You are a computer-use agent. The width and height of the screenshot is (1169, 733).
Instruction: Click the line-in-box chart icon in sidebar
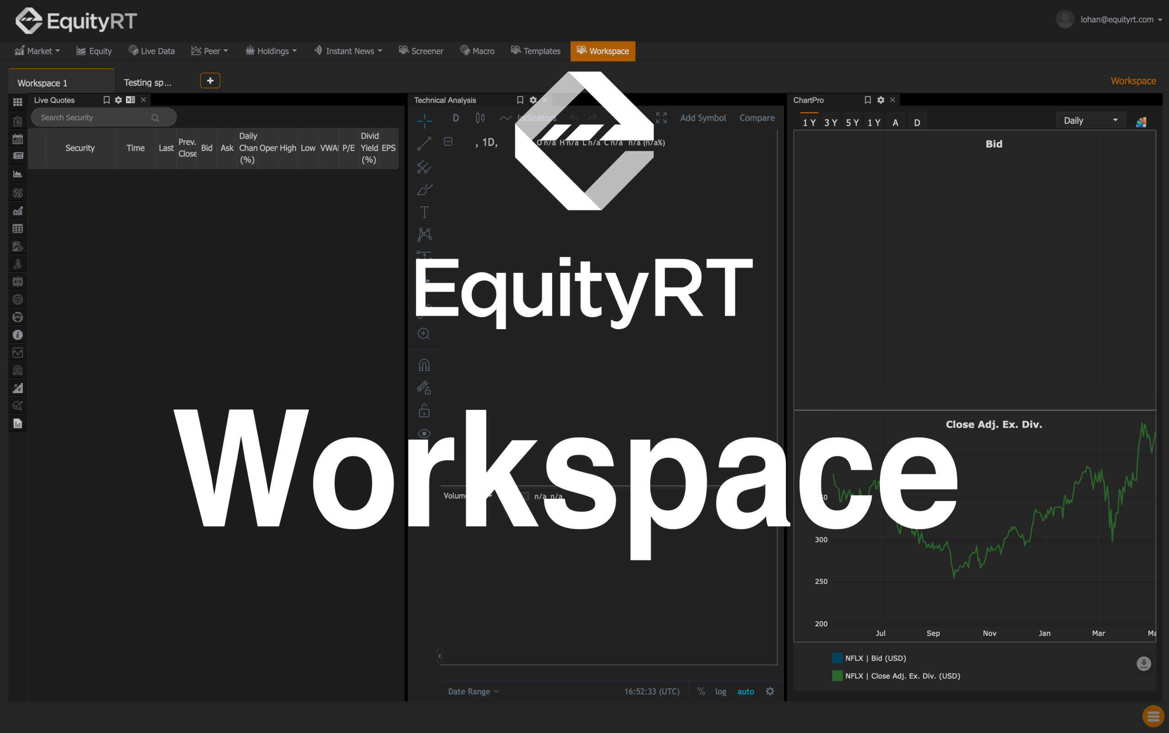point(18,352)
